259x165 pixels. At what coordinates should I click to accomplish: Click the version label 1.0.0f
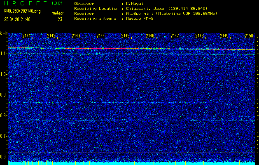[57, 3]
